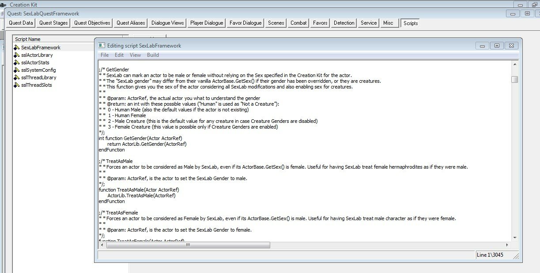The height and width of the screenshot is (273, 540).
Task: Click the script editor window title icon
Action: point(102,45)
